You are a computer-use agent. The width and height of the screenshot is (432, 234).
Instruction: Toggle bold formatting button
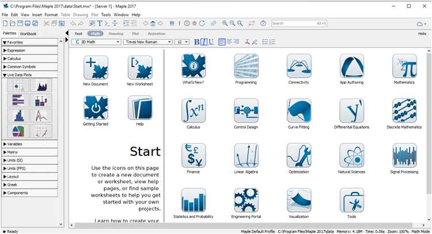point(197,42)
